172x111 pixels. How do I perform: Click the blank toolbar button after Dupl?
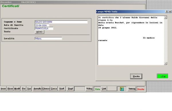80,89
